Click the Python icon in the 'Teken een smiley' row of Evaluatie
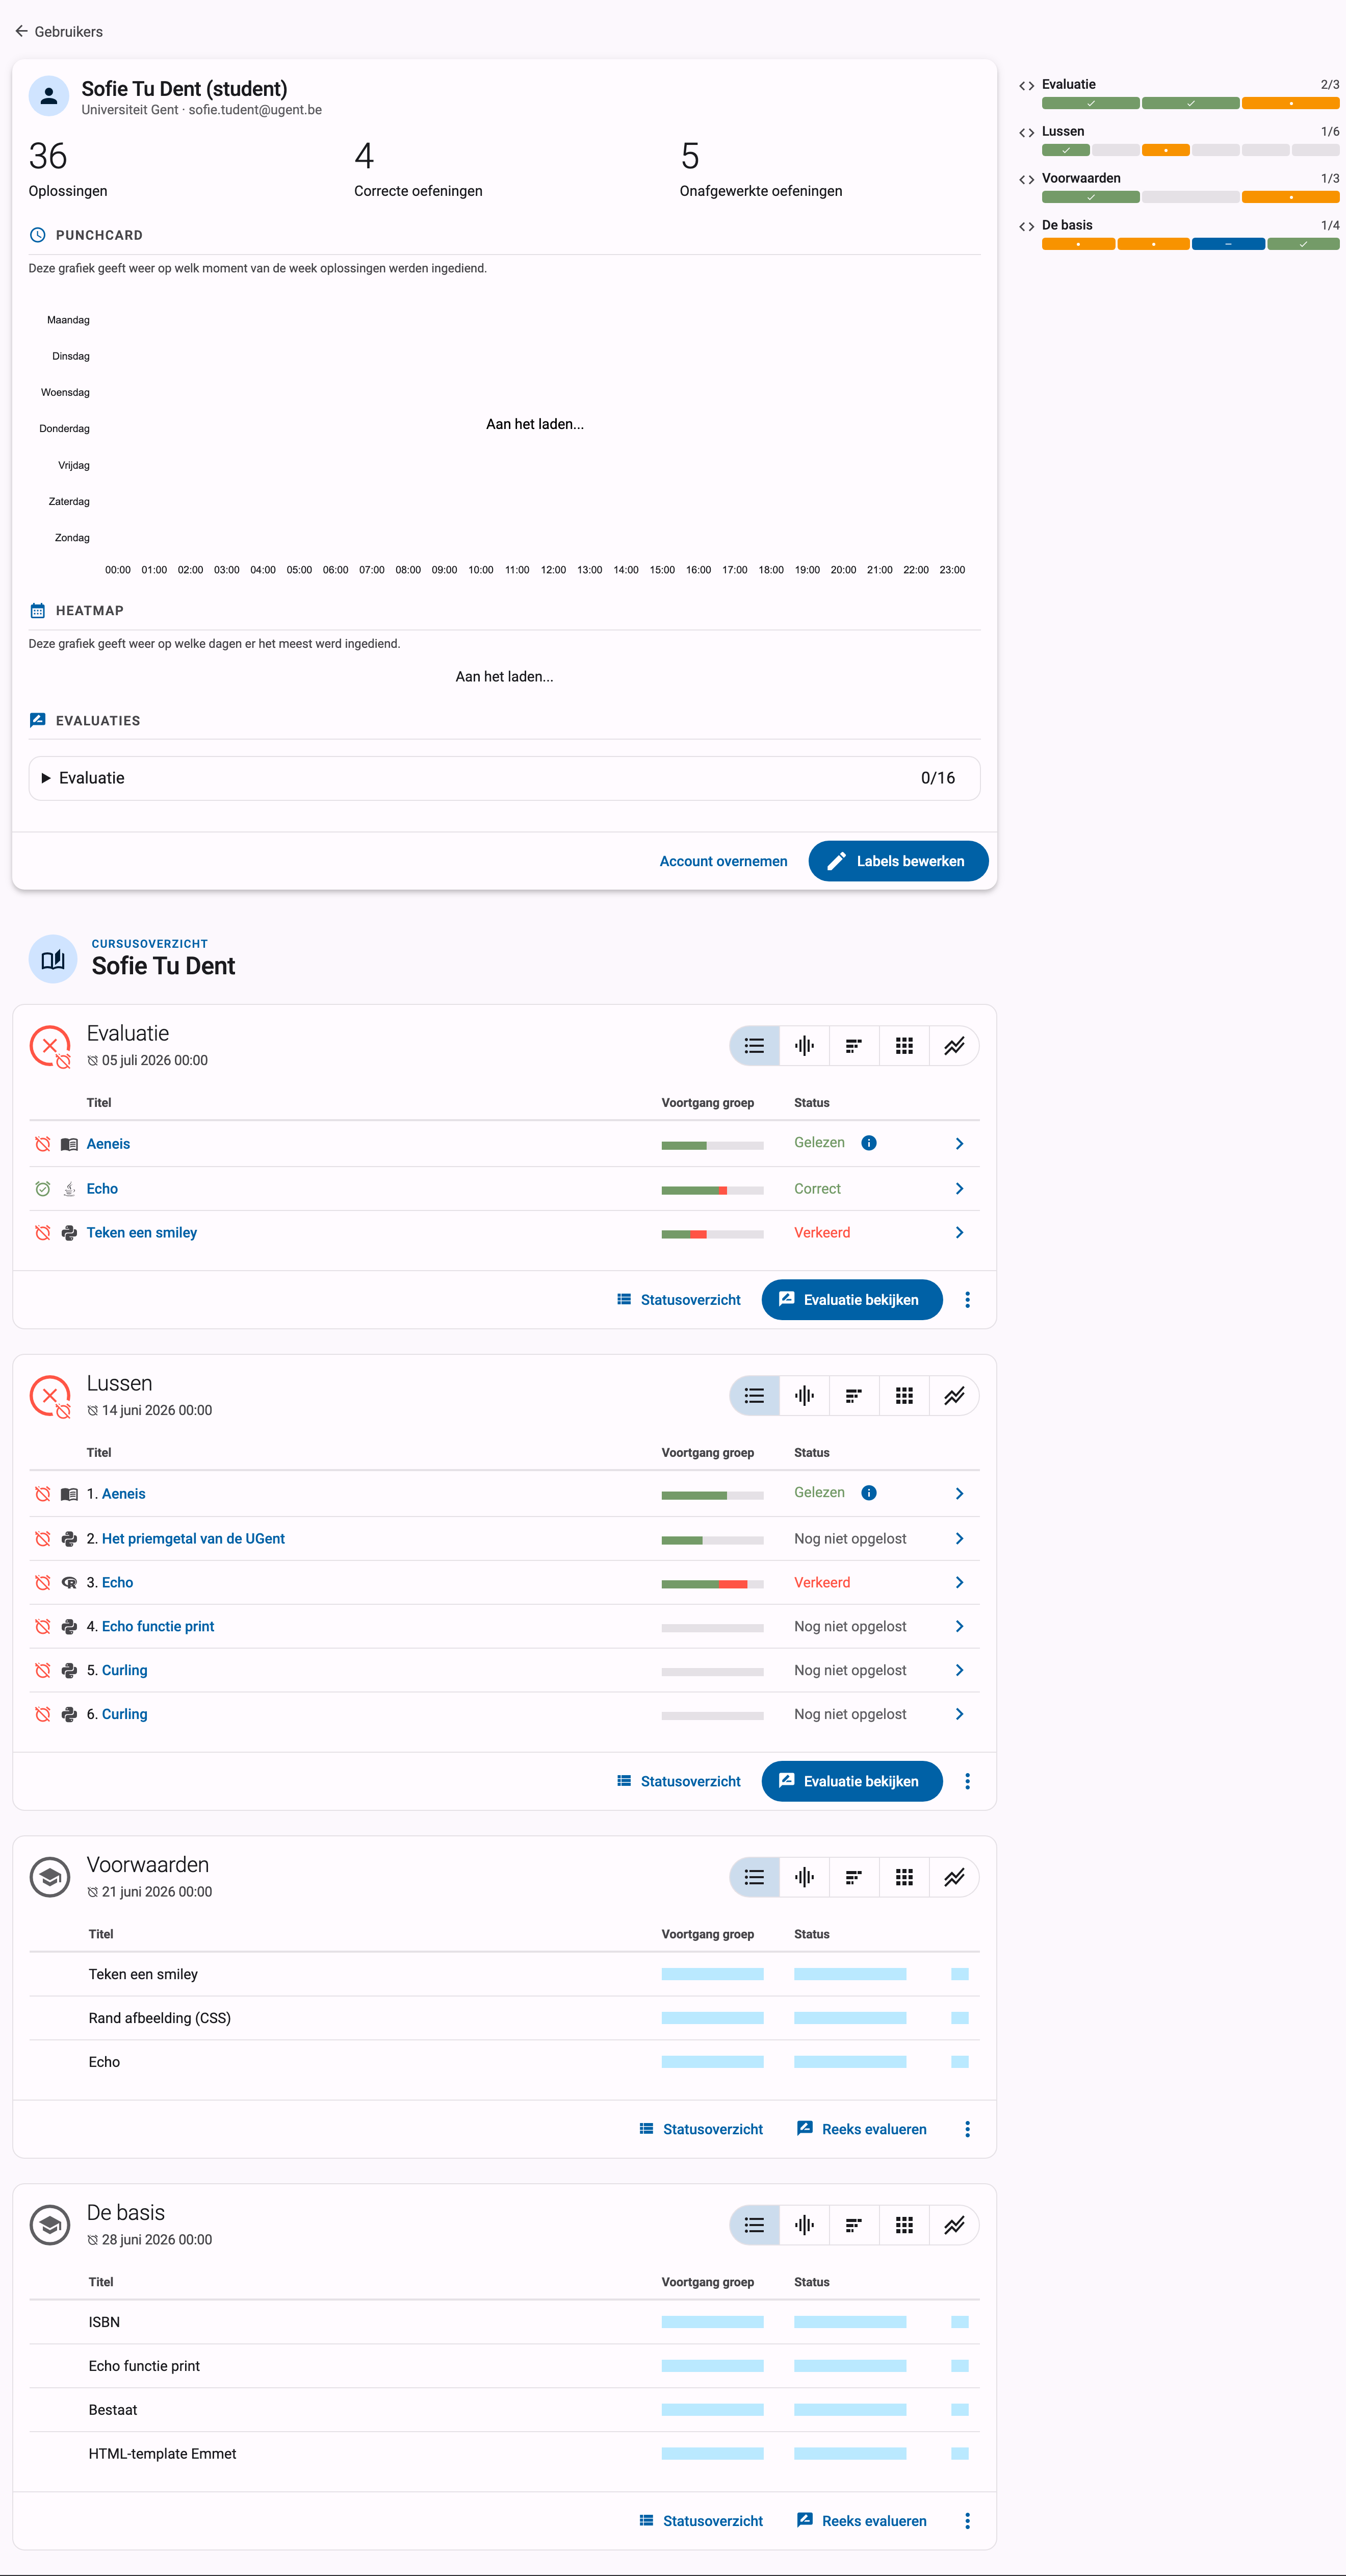The width and height of the screenshot is (1346, 2576). tap(69, 1233)
